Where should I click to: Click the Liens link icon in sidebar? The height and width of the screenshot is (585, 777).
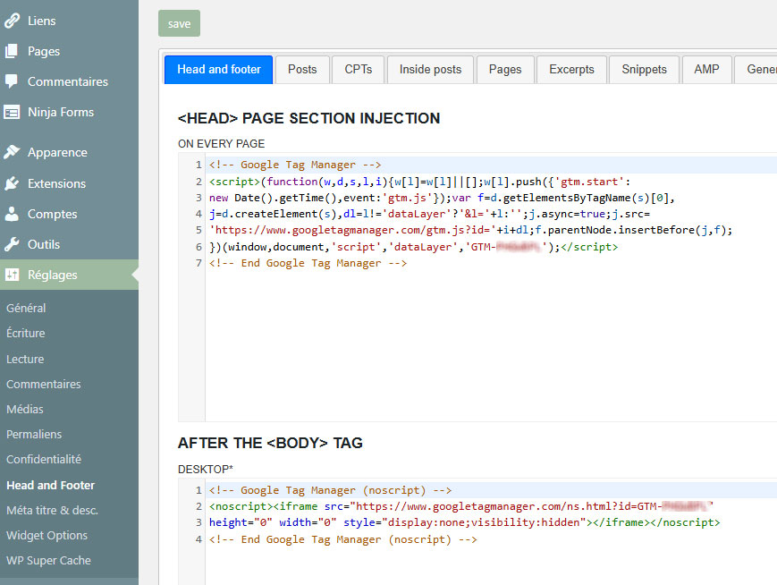[x=12, y=21]
